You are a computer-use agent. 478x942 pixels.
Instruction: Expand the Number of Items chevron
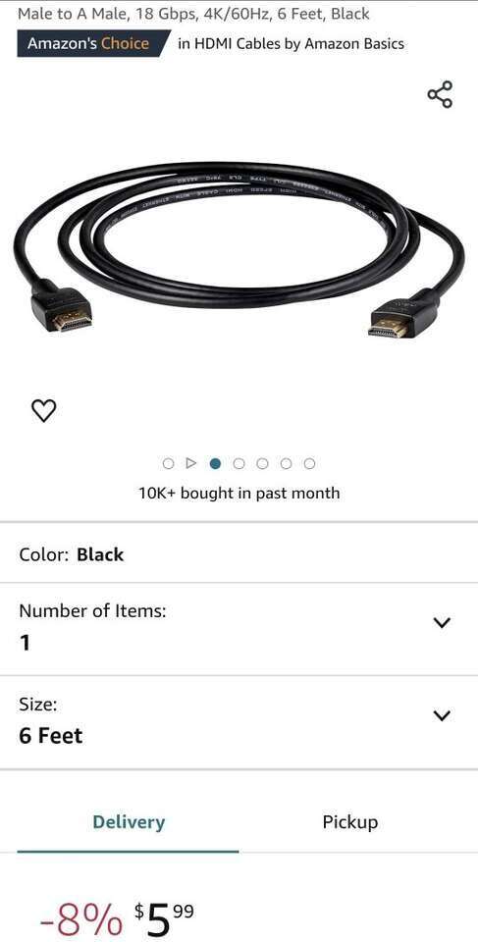(442, 622)
